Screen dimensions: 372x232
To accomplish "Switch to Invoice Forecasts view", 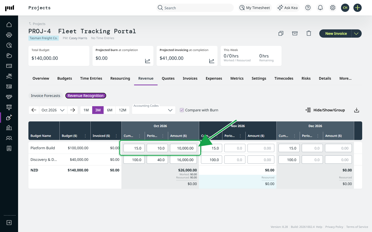I will [45, 96].
